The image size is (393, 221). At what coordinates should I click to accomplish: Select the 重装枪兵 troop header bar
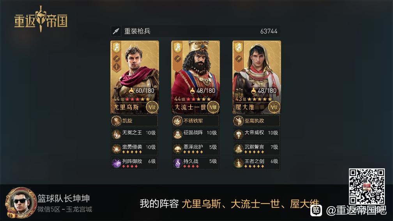coord(195,31)
